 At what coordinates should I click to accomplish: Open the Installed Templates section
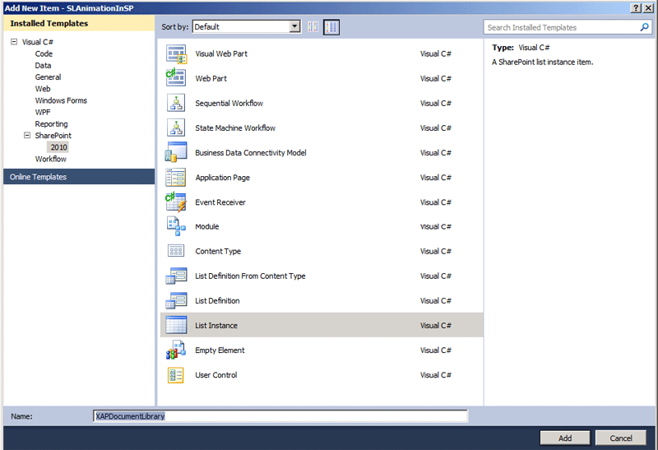(x=79, y=24)
